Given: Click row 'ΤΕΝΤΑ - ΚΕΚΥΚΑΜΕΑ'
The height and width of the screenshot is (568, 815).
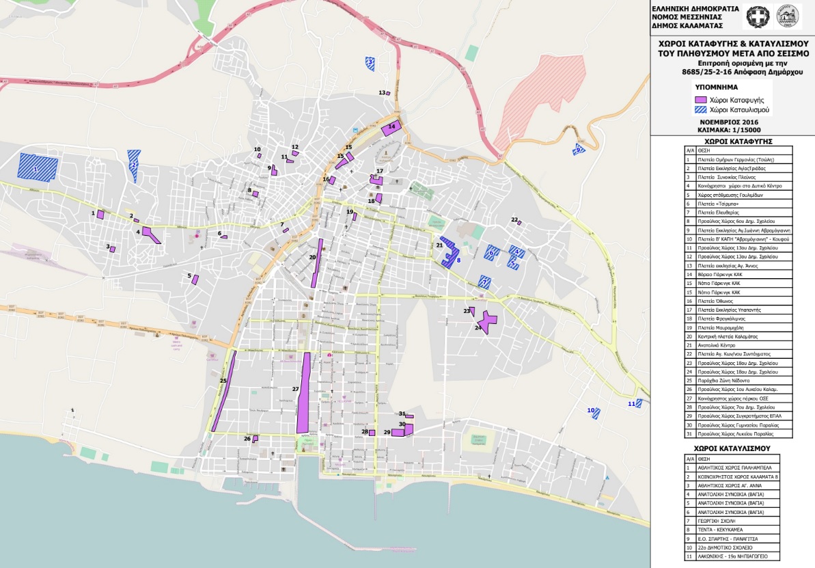Looking at the screenshot, I should (732, 530).
